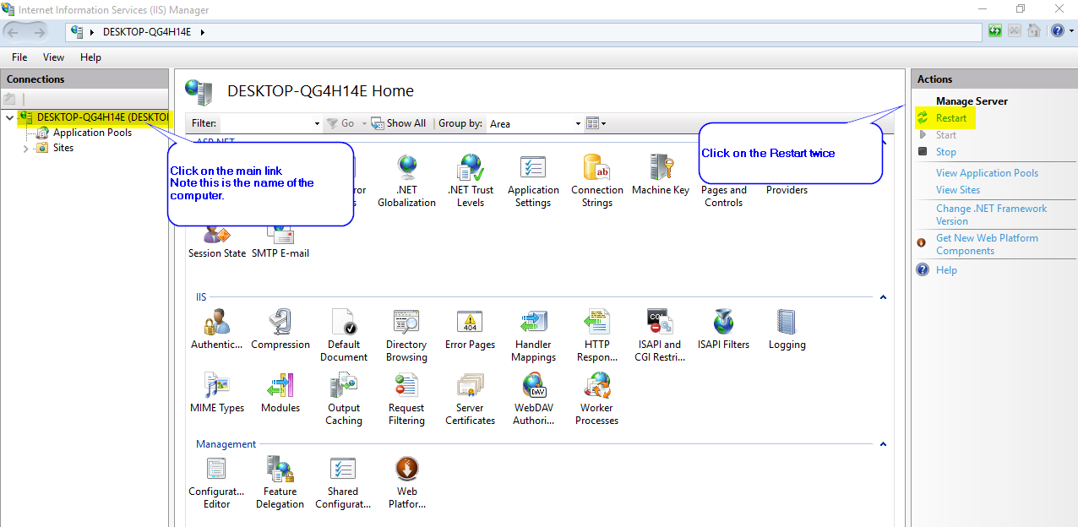The image size is (1078, 527).
Task: Expand the Sites tree node
Action: coord(25,148)
